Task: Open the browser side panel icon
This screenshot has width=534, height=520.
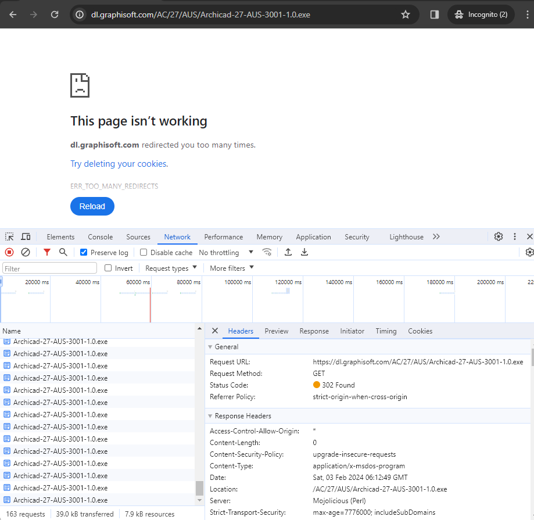Action: (435, 15)
